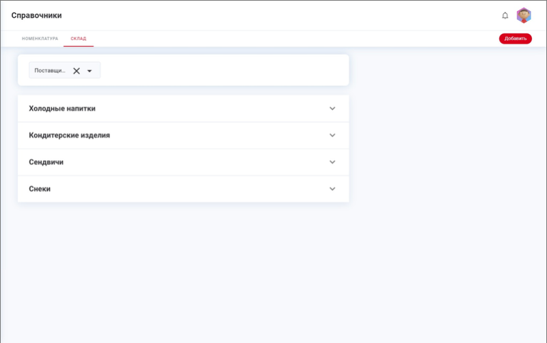Click the Кондитерские изделия category title
Viewport: 547px width, 343px height.
coord(69,136)
